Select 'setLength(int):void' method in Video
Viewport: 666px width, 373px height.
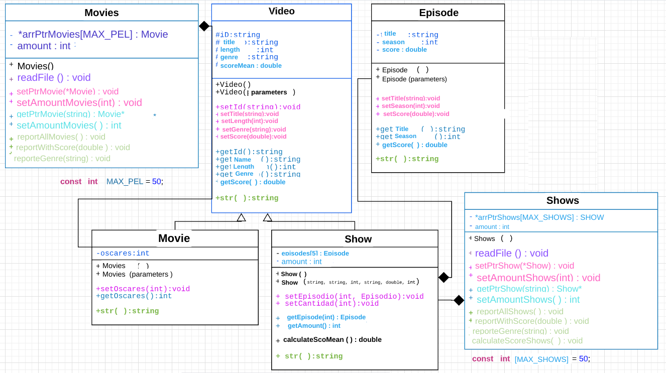pos(249,121)
